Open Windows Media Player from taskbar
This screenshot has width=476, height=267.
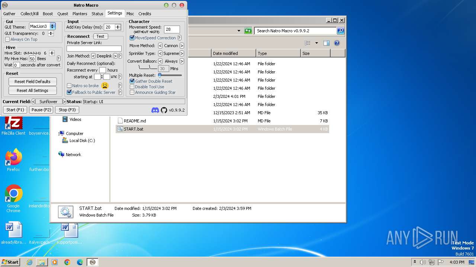(x=55, y=262)
